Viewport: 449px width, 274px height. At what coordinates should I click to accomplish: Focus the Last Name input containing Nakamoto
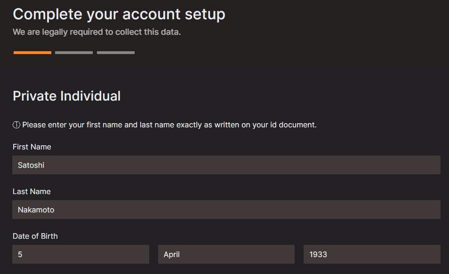pyautogui.click(x=226, y=210)
